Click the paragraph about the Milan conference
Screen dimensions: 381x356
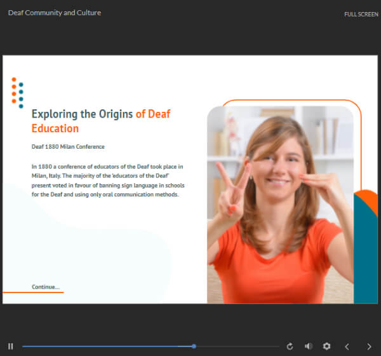pos(108,180)
